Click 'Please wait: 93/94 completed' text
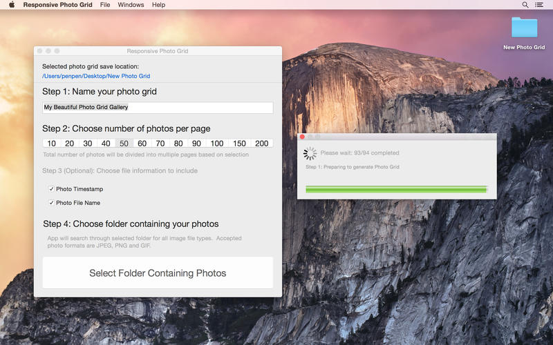 pos(359,152)
